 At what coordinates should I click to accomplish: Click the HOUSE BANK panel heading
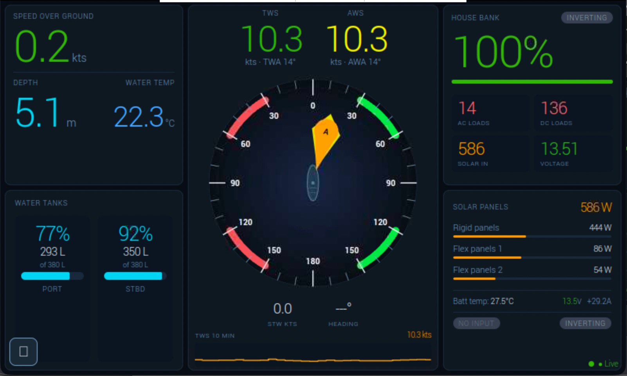pos(475,18)
